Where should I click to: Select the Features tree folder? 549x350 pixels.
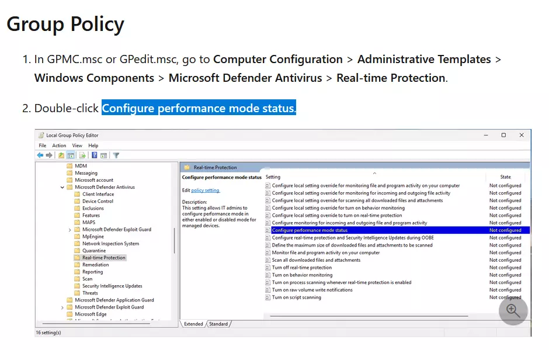pos(91,215)
